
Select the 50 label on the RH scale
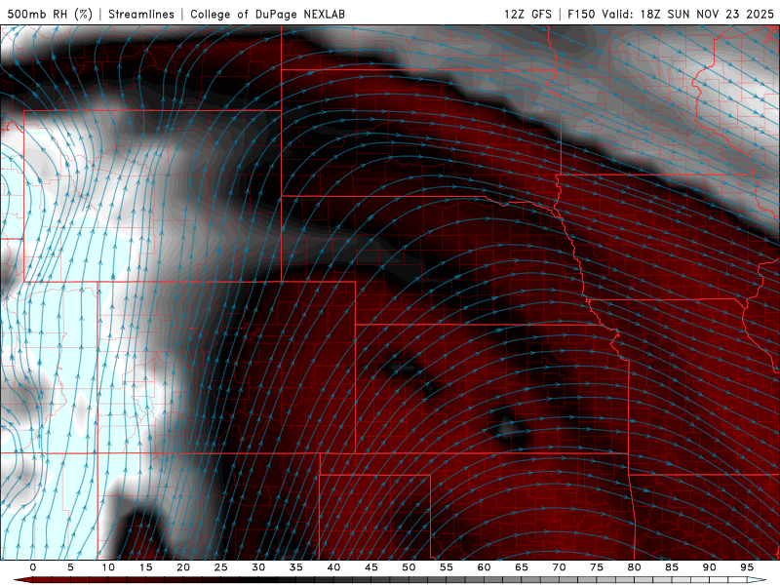click(x=409, y=567)
